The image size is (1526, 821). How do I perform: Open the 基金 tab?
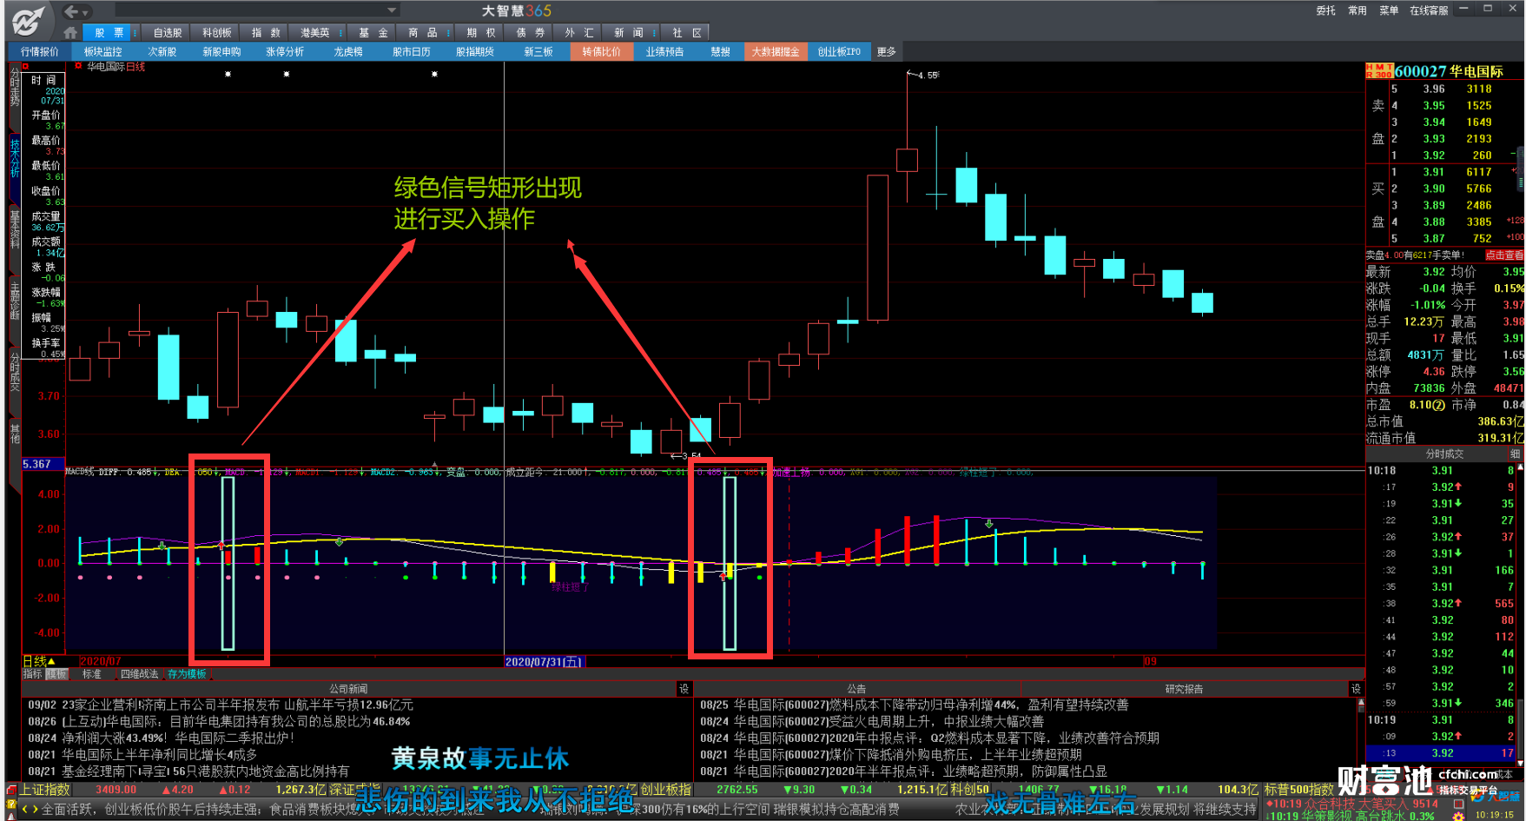[x=373, y=33]
